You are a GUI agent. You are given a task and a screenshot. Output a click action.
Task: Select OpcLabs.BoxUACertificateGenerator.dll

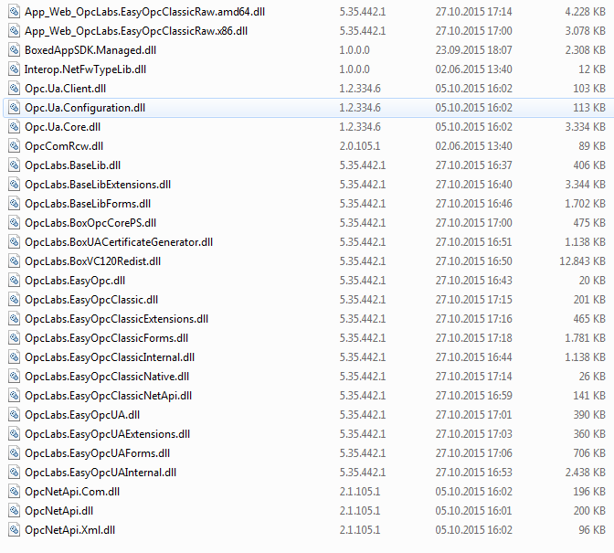click(119, 241)
